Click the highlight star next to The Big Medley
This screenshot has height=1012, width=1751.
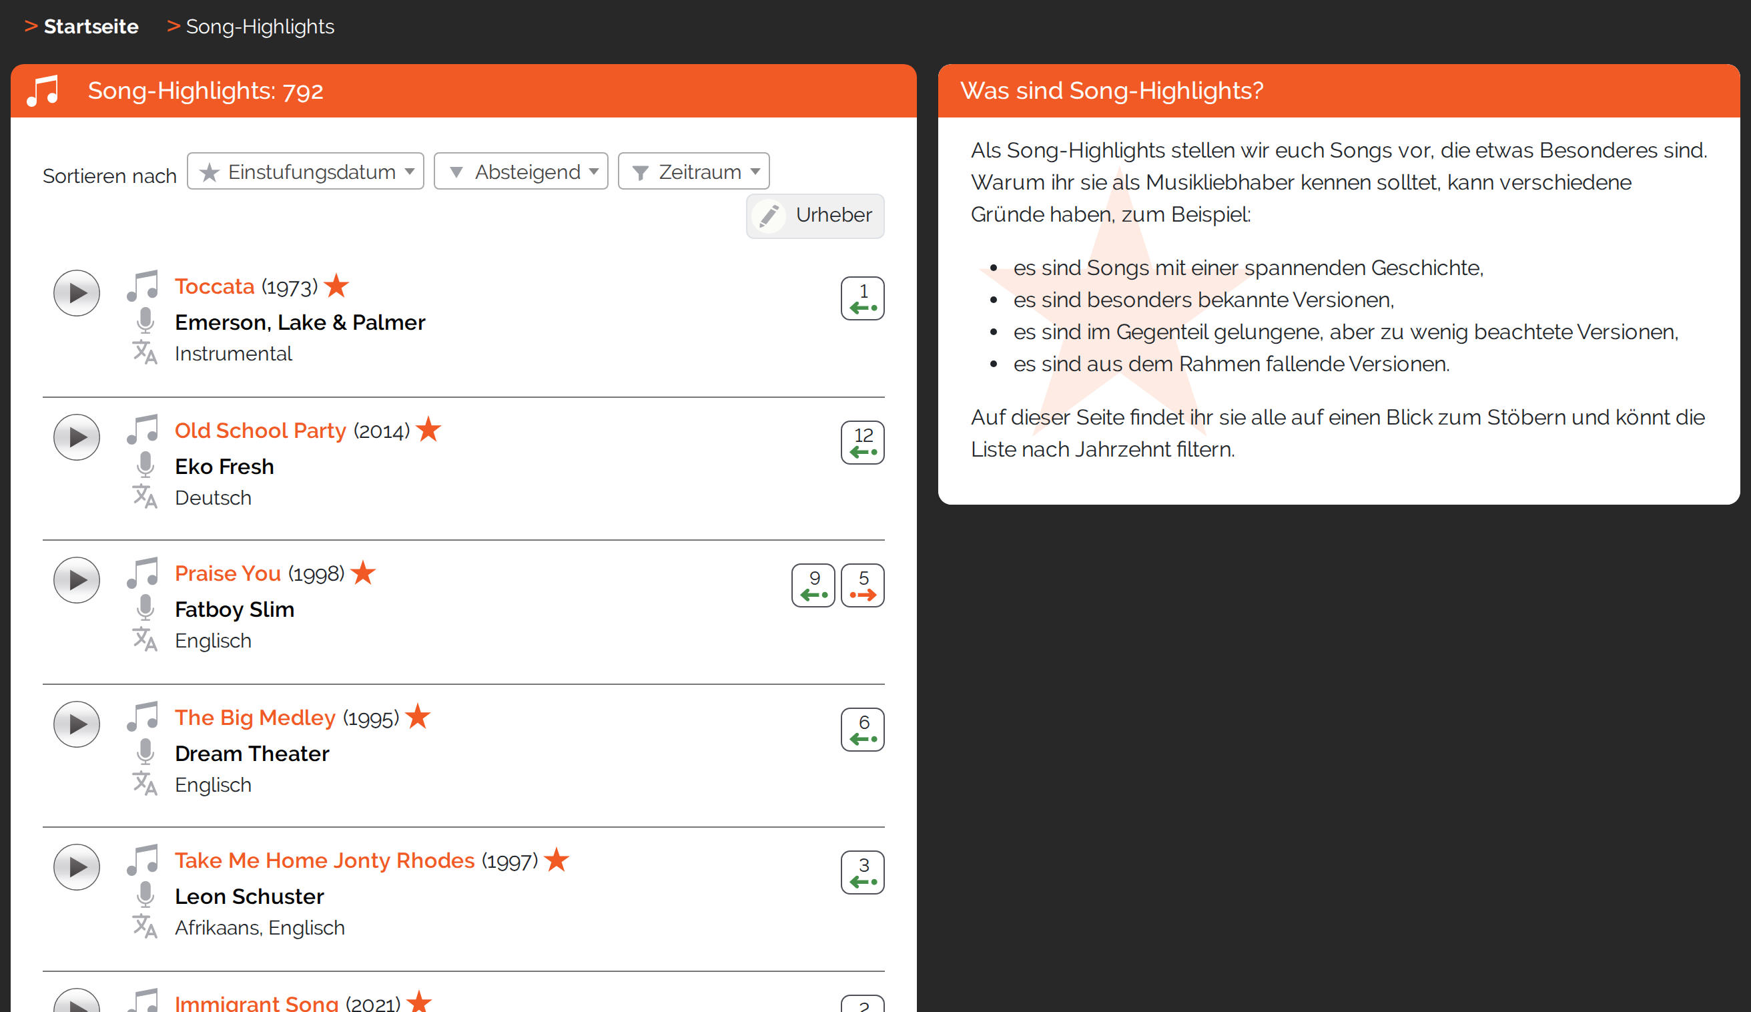(418, 716)
